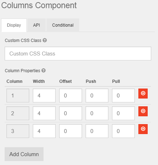Select the Offset field of column 1
This screenshot has width=158, height=165.
click(71, 95)
